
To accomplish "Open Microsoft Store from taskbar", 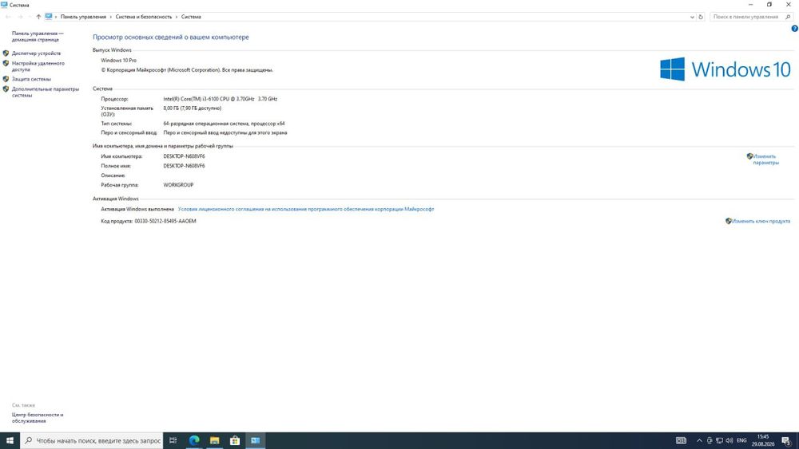I will coord(235,440).
